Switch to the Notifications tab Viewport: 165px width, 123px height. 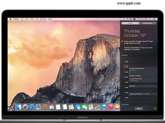click(x=147, y=23)
